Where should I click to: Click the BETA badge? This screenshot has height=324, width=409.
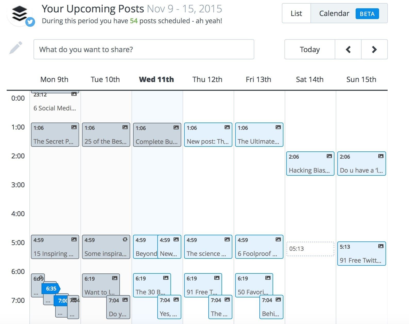(x=367, y=14)
